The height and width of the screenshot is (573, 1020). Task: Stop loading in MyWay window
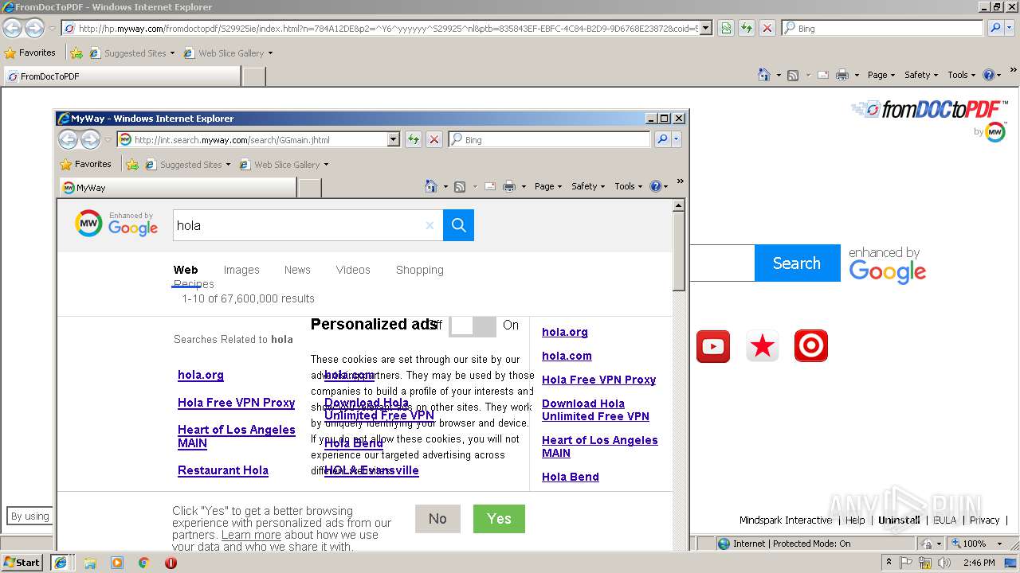[x=434, y=139]
